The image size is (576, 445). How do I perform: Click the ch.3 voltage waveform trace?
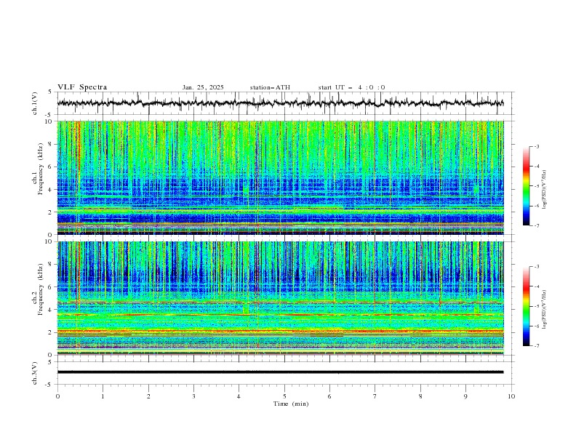[x=280, y=372]
